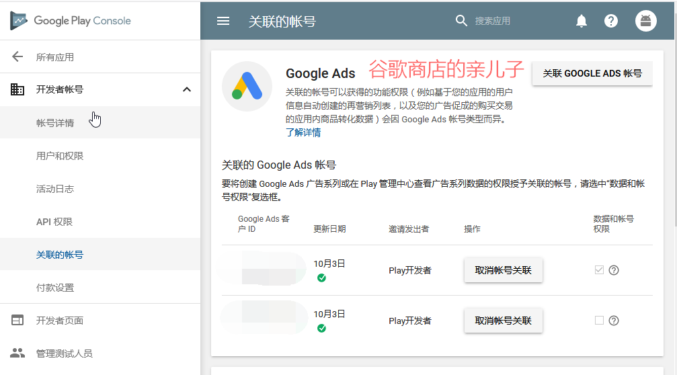Enable the unchecked data permission checkbox
Viewport: 677px width, 375px height.
[599, 321]
